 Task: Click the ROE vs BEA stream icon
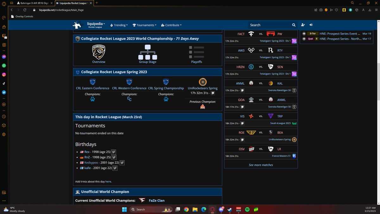[242, 139]
